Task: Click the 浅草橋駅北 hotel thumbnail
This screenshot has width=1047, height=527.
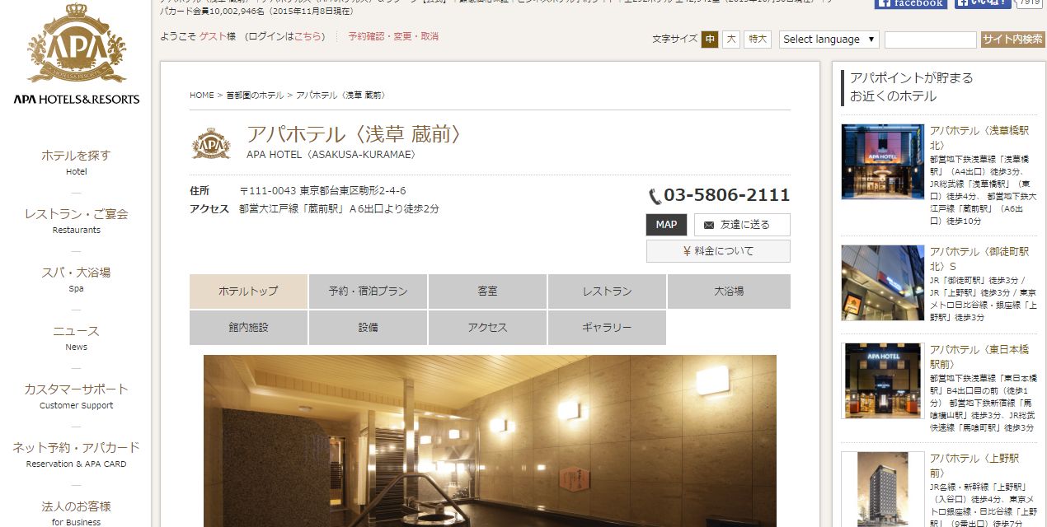Action: pos(883,161)
